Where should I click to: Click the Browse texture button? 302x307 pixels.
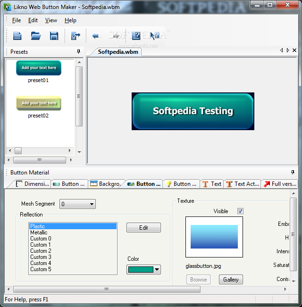click(198, 279)
